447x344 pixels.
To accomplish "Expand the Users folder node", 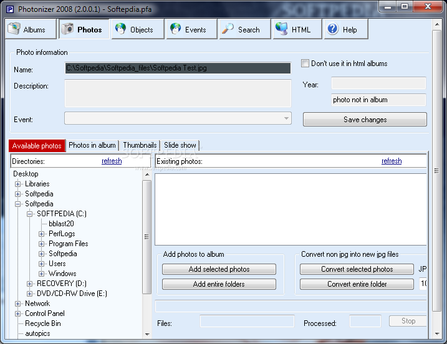I will [x=41, y=264].
